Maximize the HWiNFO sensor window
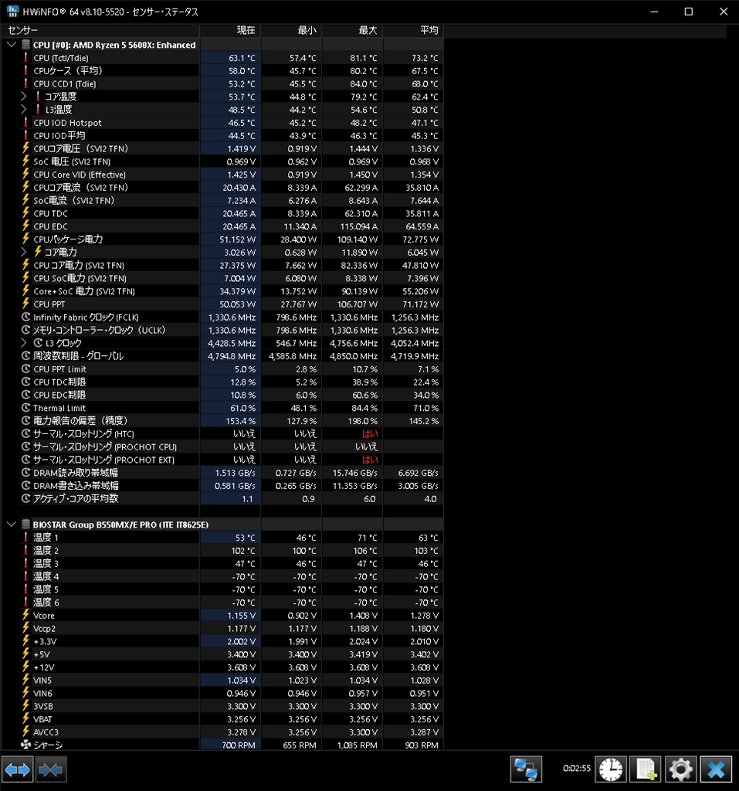739x791 pixels. click(x=689, y=12)
